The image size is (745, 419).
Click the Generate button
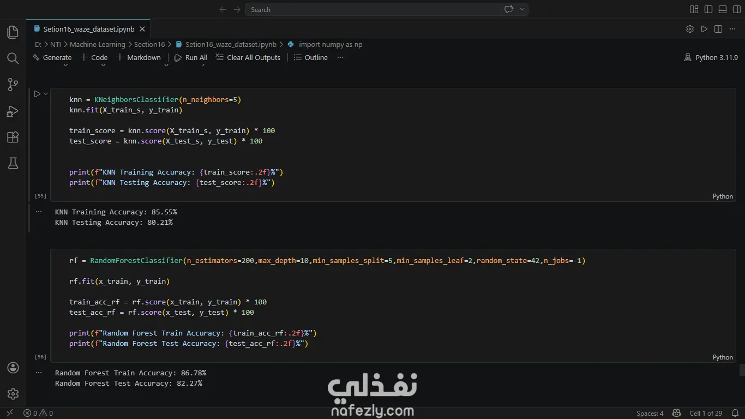[x=52, y=57]
